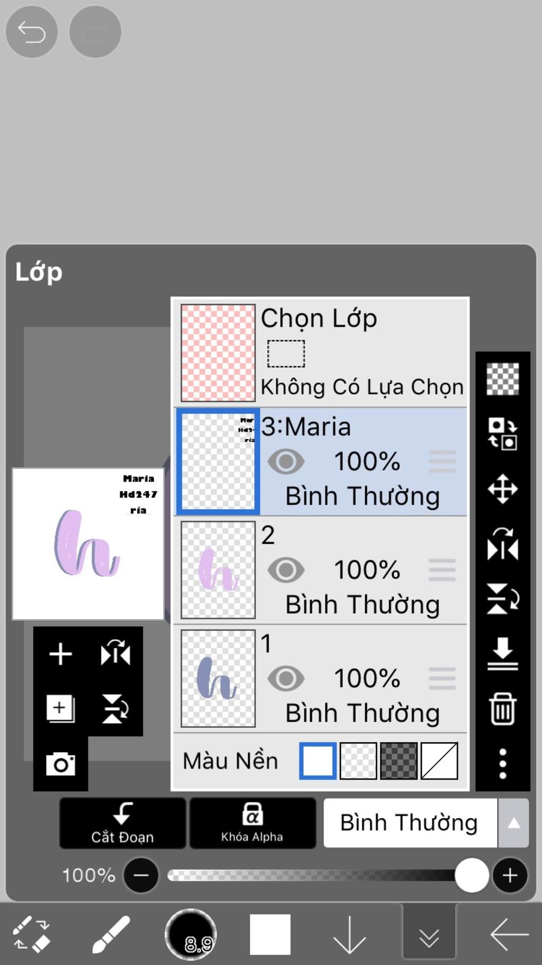This screenshot has width=542, height=965.
Task: Click the merge layer down arrow icon
Action: (x=502, y=654)
